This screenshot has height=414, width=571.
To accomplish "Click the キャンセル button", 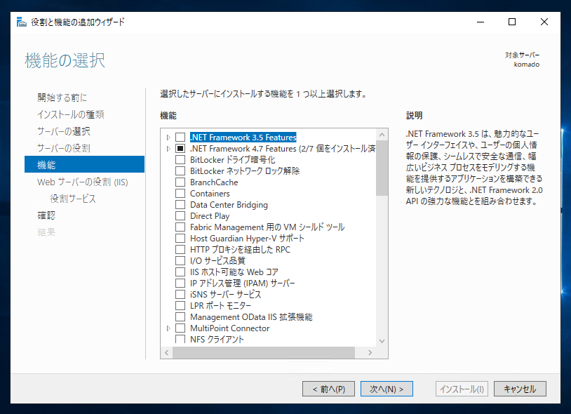I will pos(520,389).
